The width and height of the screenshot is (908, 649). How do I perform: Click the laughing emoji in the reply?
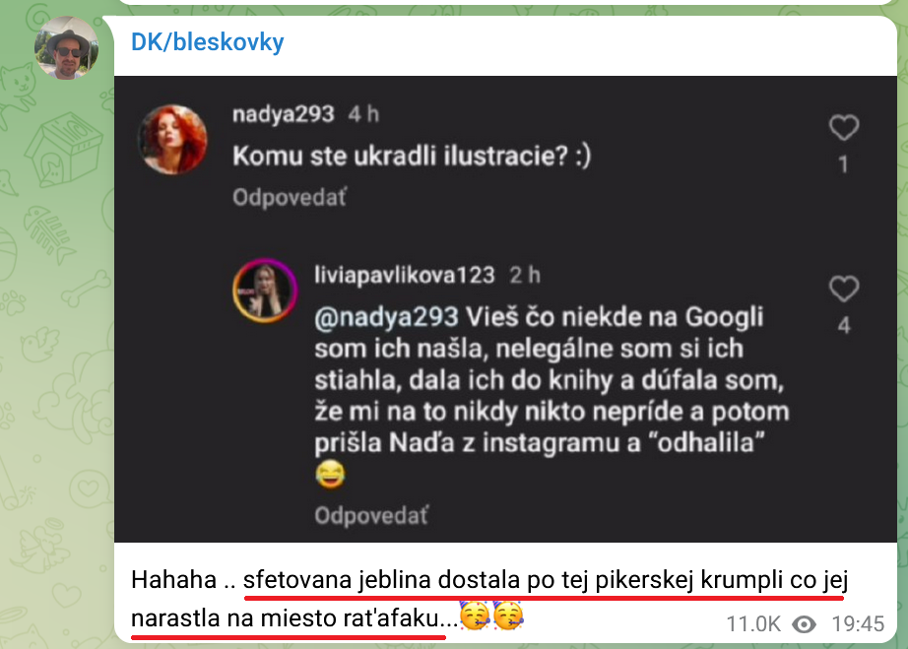click(330, 474)
